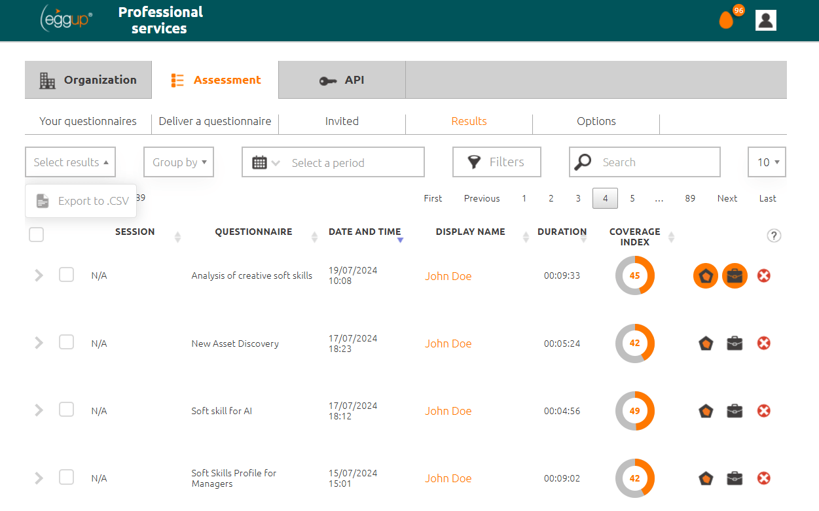Open pentagon report icon for New Asset Discovery
The image size is (819, 511).
click(x=706, y=344)
